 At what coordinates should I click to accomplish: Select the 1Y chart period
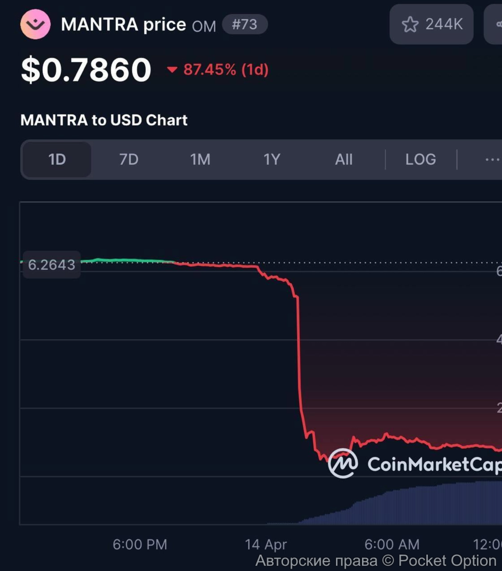[x=272, y=160]
